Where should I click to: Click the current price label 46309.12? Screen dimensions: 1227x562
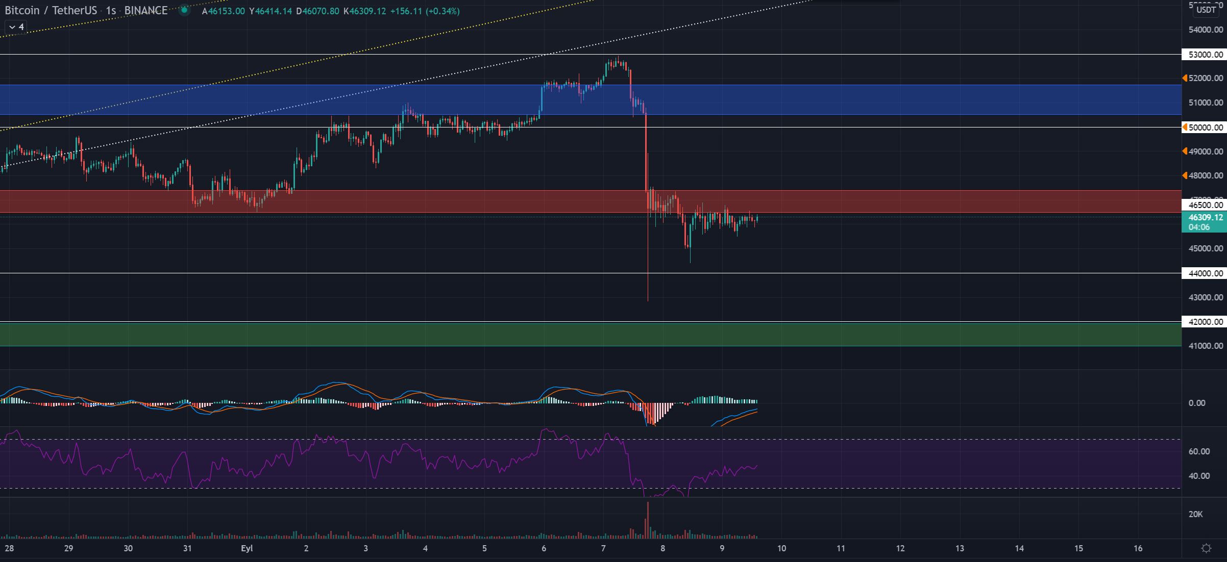[1205, 218]
